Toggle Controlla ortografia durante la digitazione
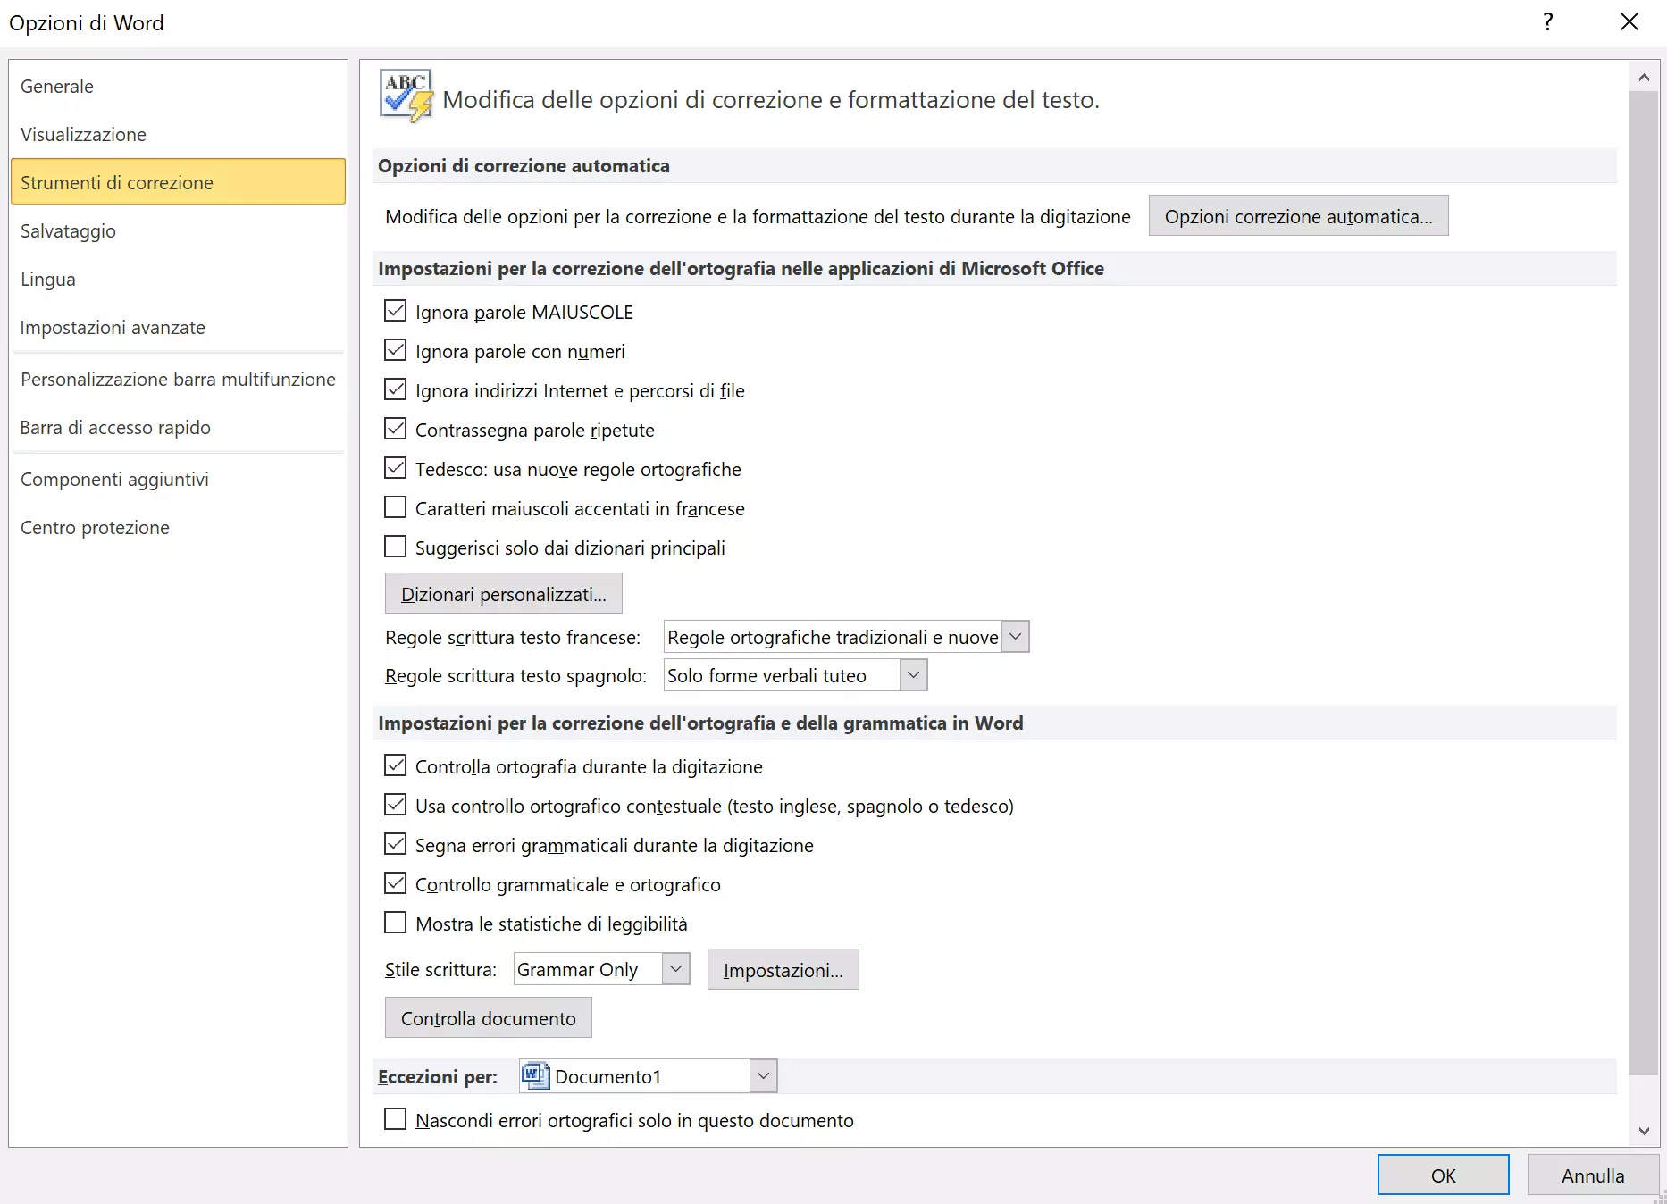The image size is (1667, 1204). coord(395,765)
